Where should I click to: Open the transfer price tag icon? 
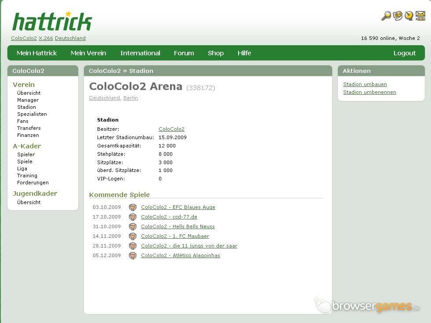click(398, 16)
